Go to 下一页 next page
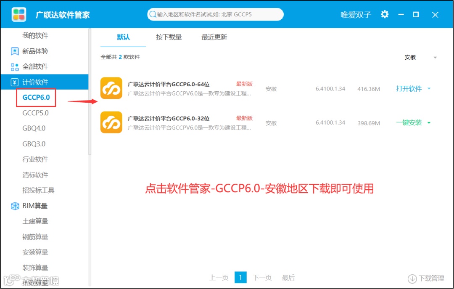The width and height of the screenshot is (454, 289). pos(262,278)
